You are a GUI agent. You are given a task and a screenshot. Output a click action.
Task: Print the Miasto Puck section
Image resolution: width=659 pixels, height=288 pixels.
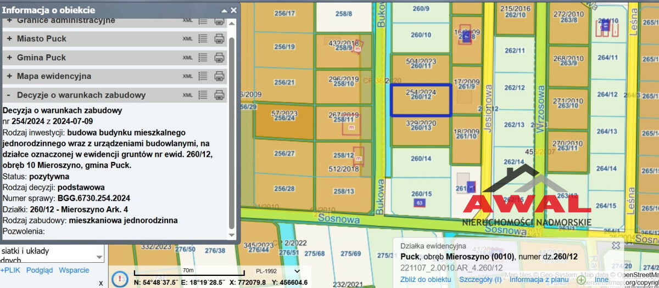coord(219,38)
